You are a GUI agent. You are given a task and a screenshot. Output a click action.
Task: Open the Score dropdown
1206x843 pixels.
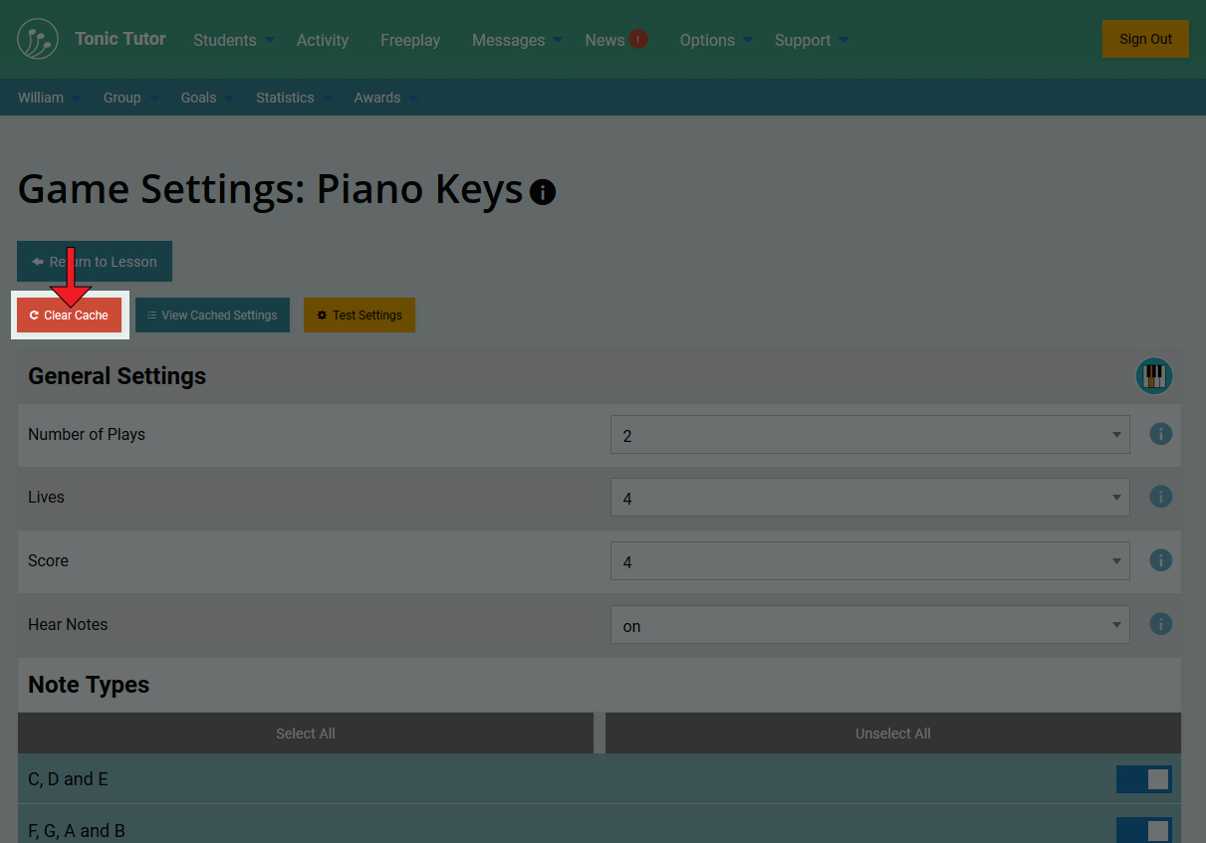[869, 561]
